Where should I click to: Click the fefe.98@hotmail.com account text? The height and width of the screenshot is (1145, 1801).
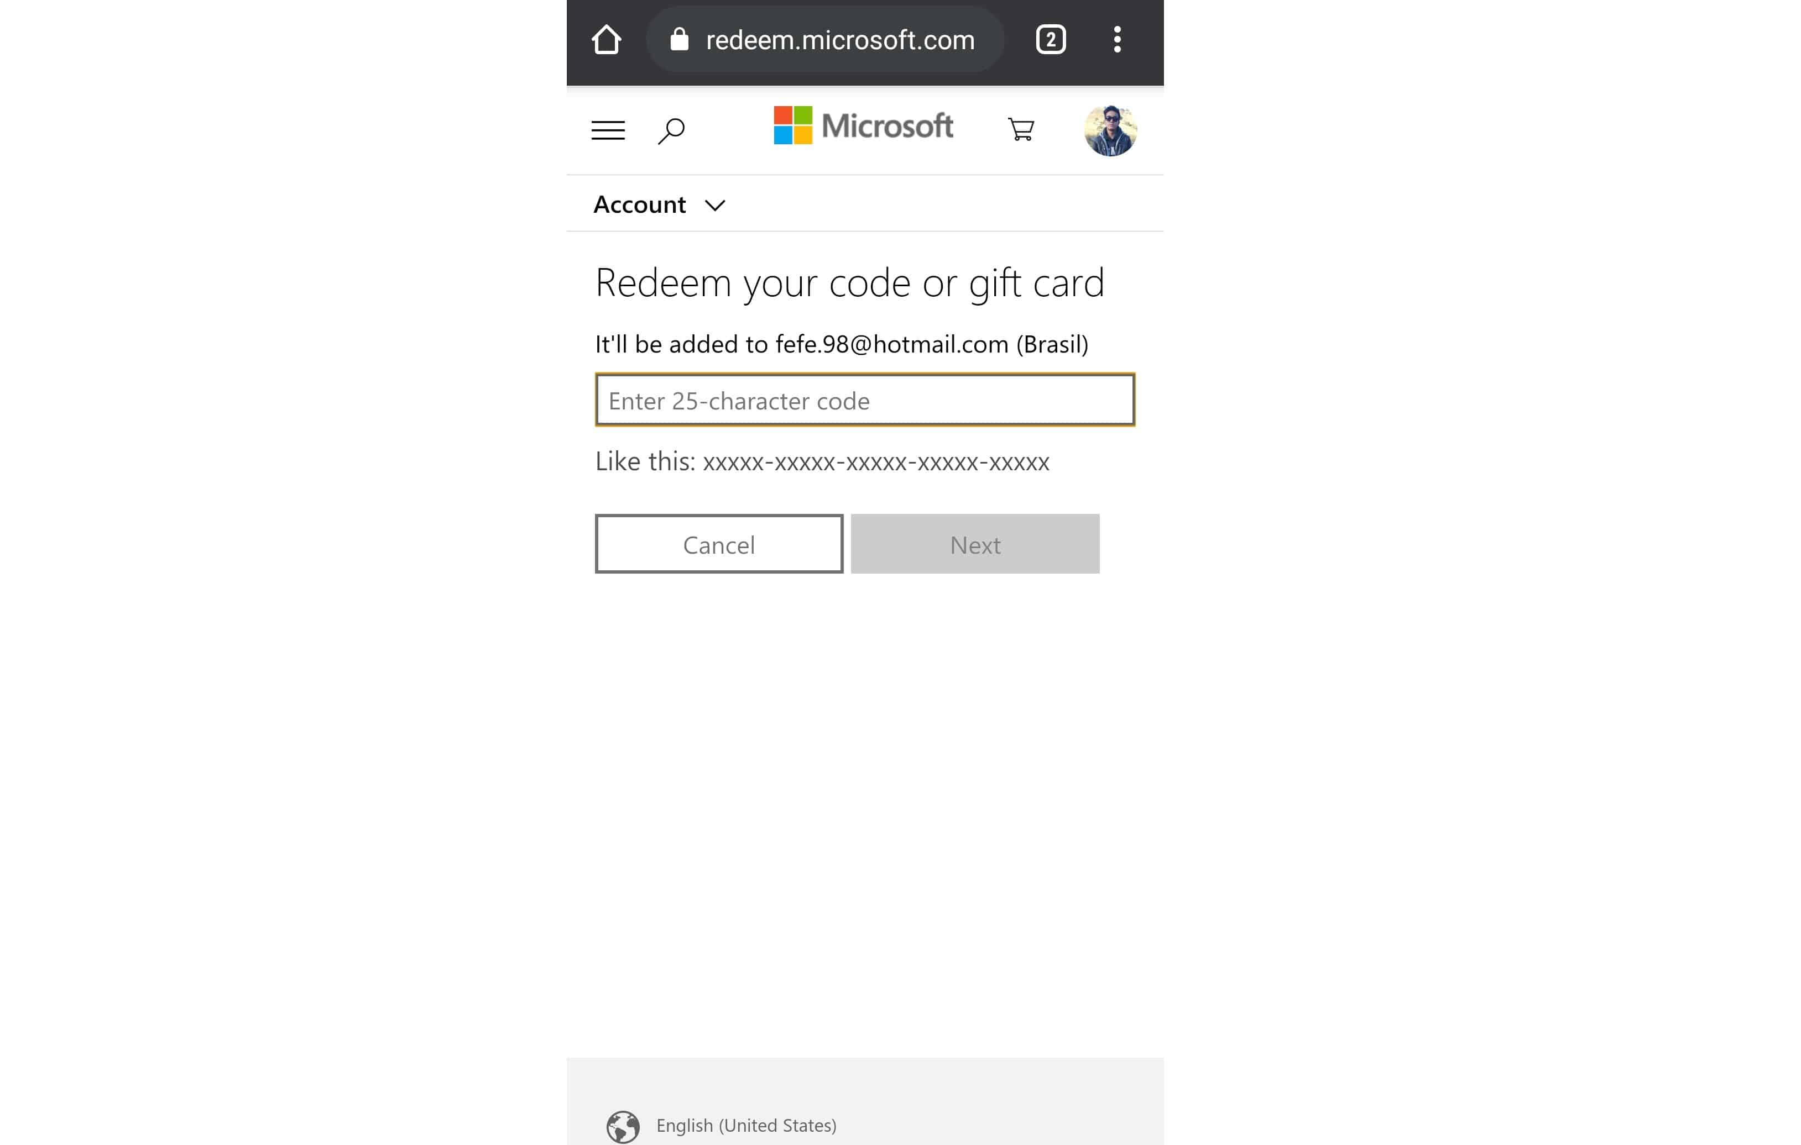892,344
